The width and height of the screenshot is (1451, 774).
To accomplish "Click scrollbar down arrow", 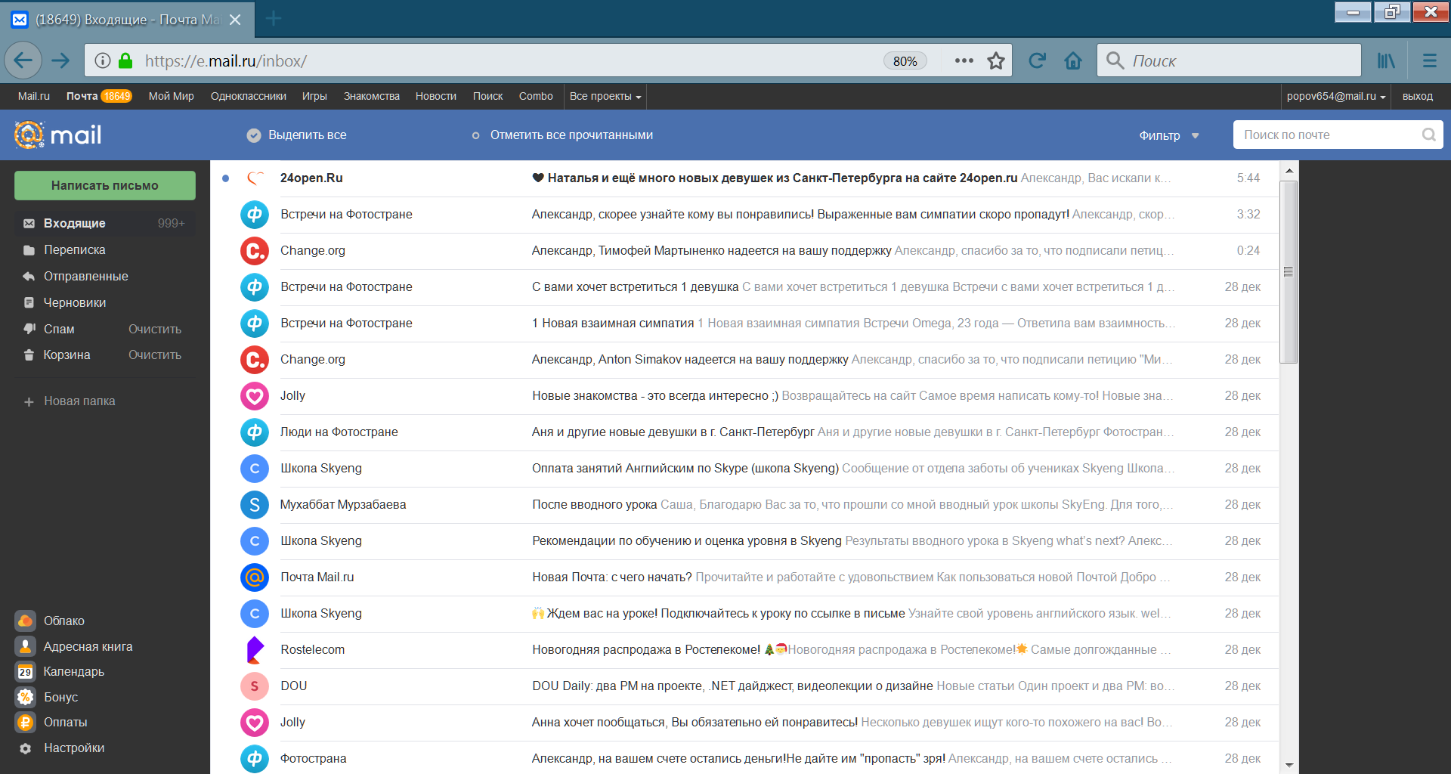I will pyautogui.click(x=1289, y=765).
